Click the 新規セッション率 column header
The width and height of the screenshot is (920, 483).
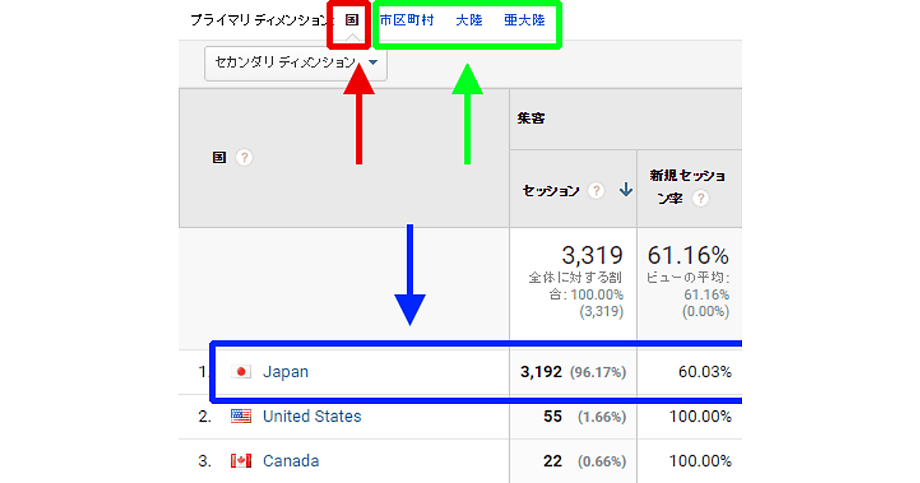688,186
